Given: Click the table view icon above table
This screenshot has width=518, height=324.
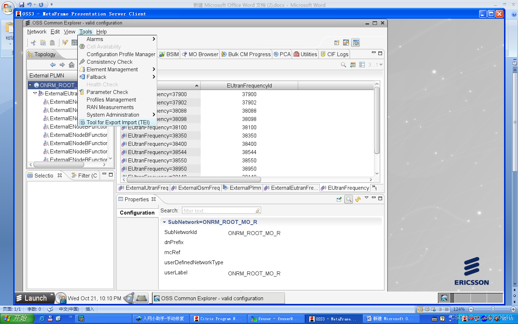Looking at the screenshot, I should (x=353, y=65).
